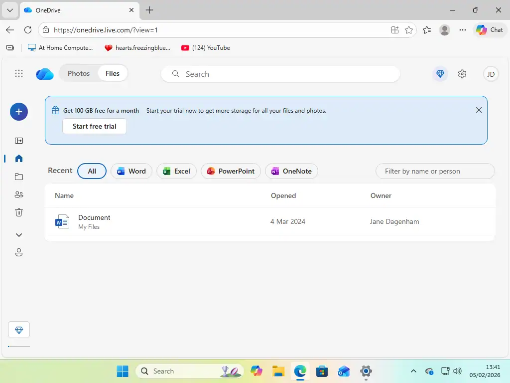Open the Home view in the sidebar

click(x=18, y=159)
